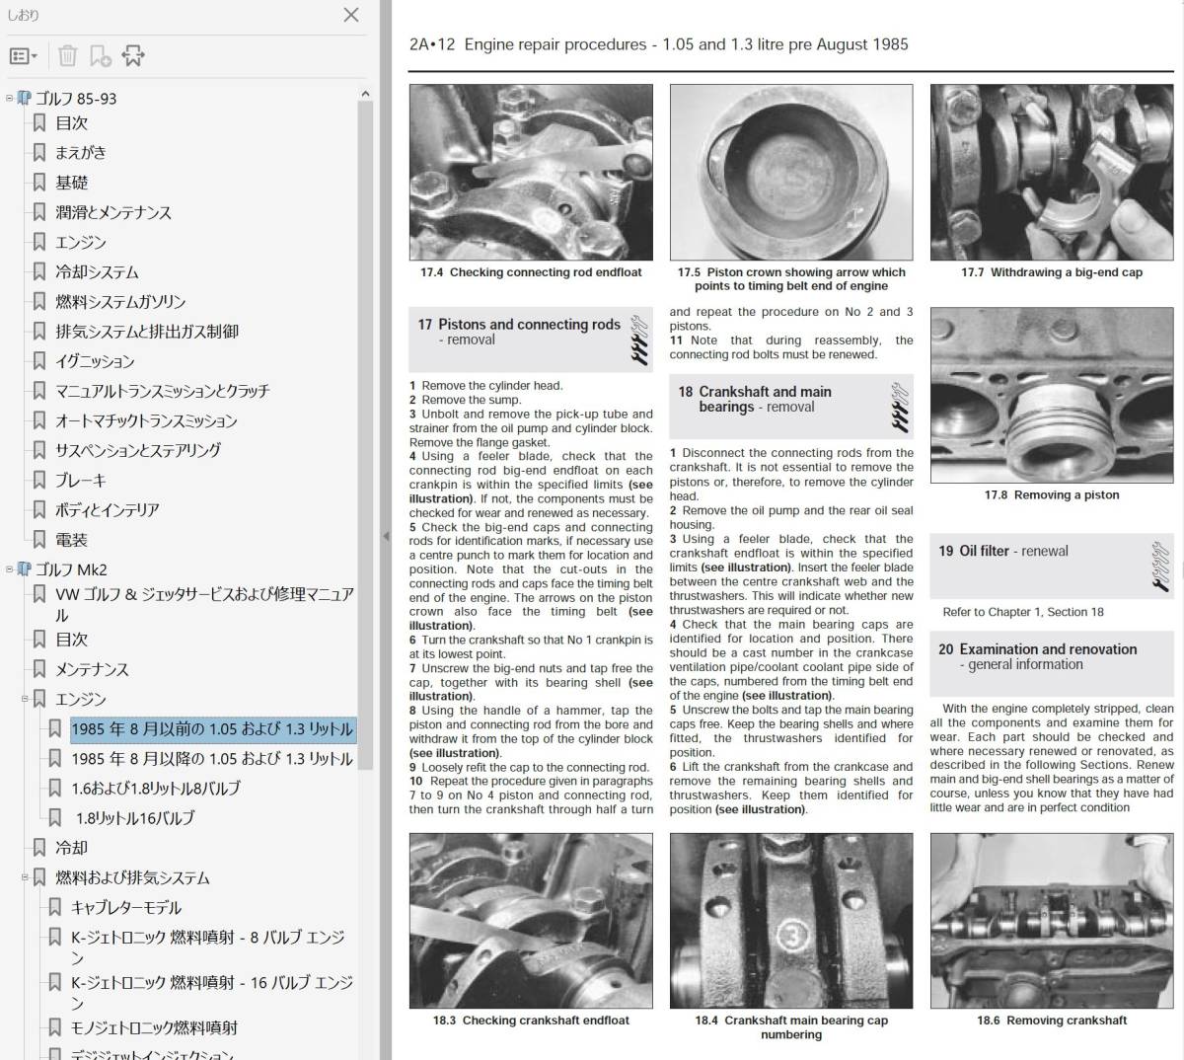This screenshot has height=1060, width=1184.
Task: Click the 18.4 main bearing cap photo
Action: [x=791, y=921]
